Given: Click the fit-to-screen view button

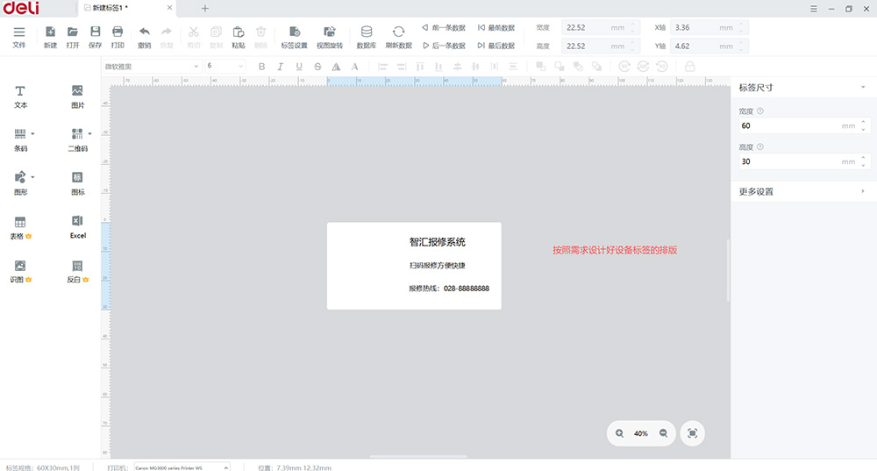Looking at the screenshot, I should pos(693,433).
